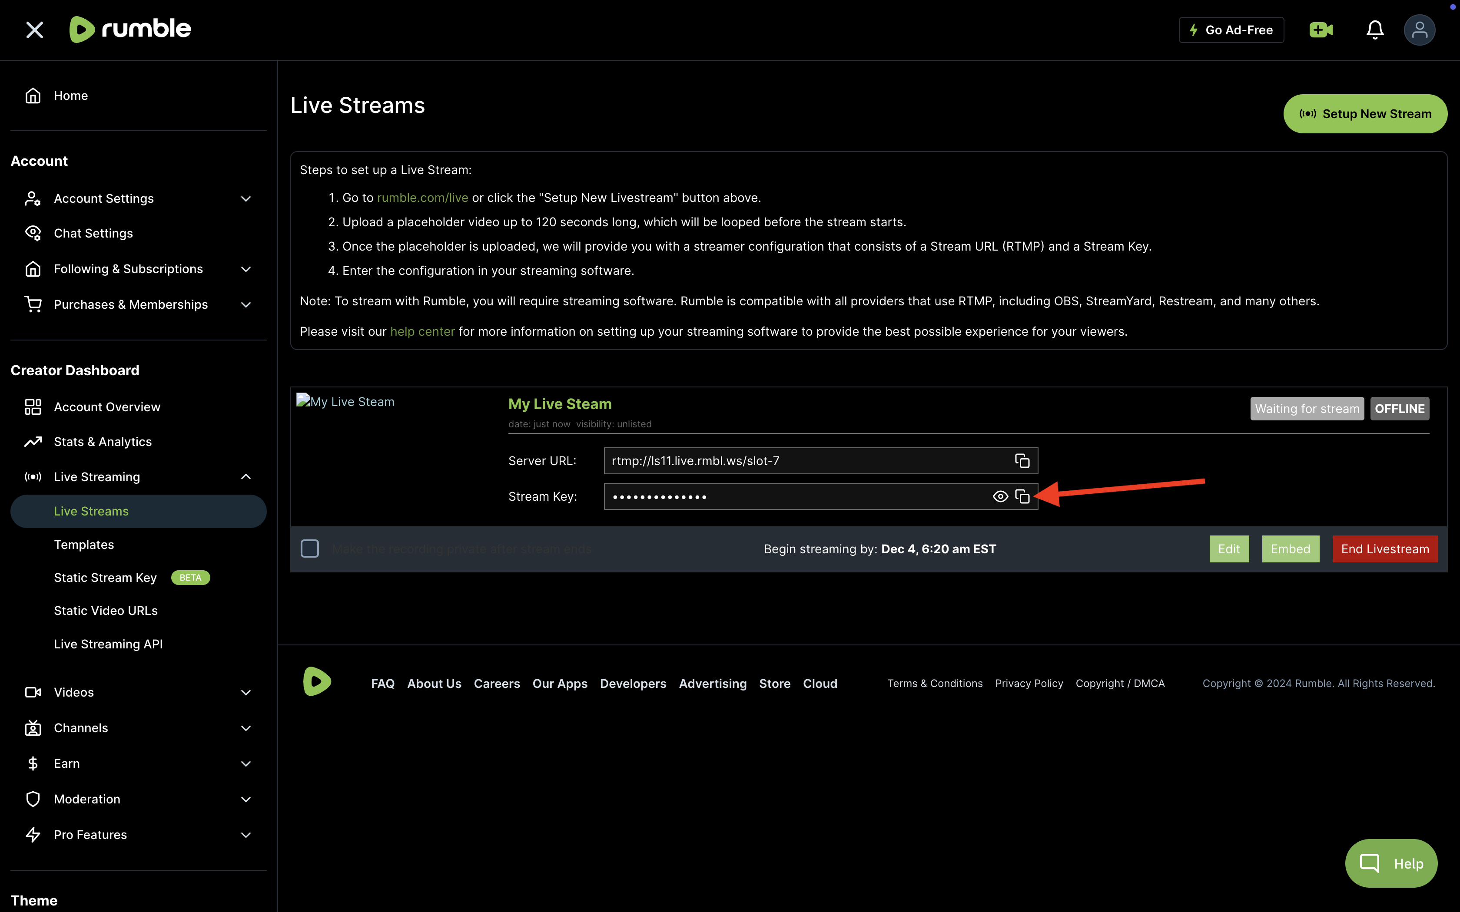Click the user profile avatar icon
Viewport: 1460px width, 912px height.
tap(1420, 30)
